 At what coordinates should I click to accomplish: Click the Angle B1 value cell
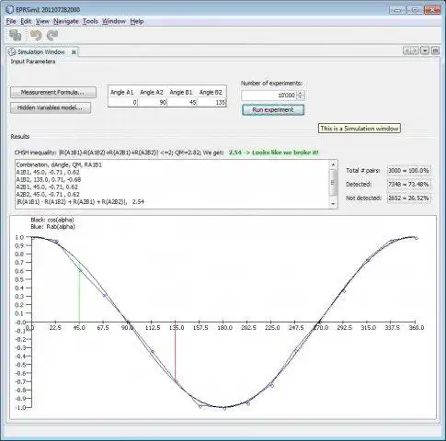tap(182, 102)
